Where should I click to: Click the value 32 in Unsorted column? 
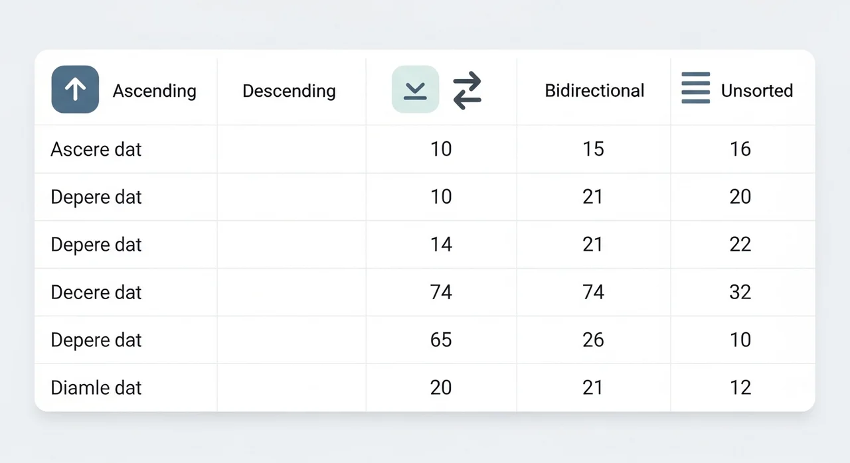click(x=740, y=293)
